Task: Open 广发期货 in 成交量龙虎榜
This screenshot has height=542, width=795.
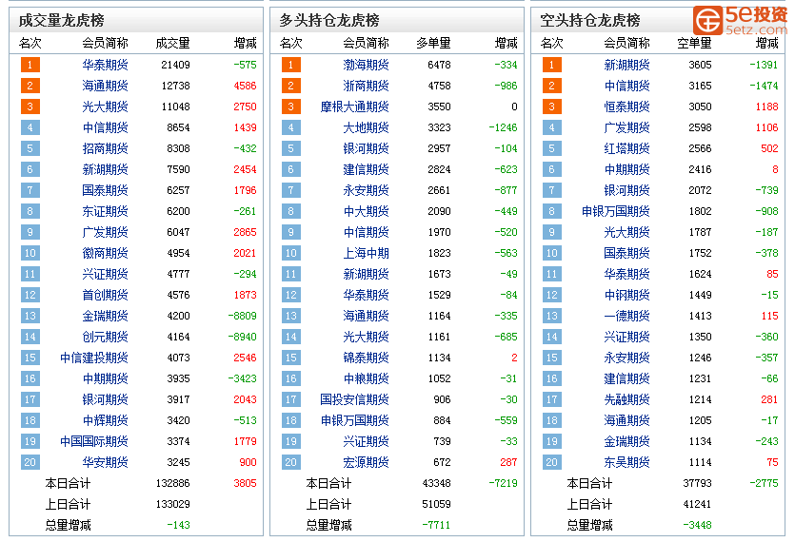Action: coord(105,232)
